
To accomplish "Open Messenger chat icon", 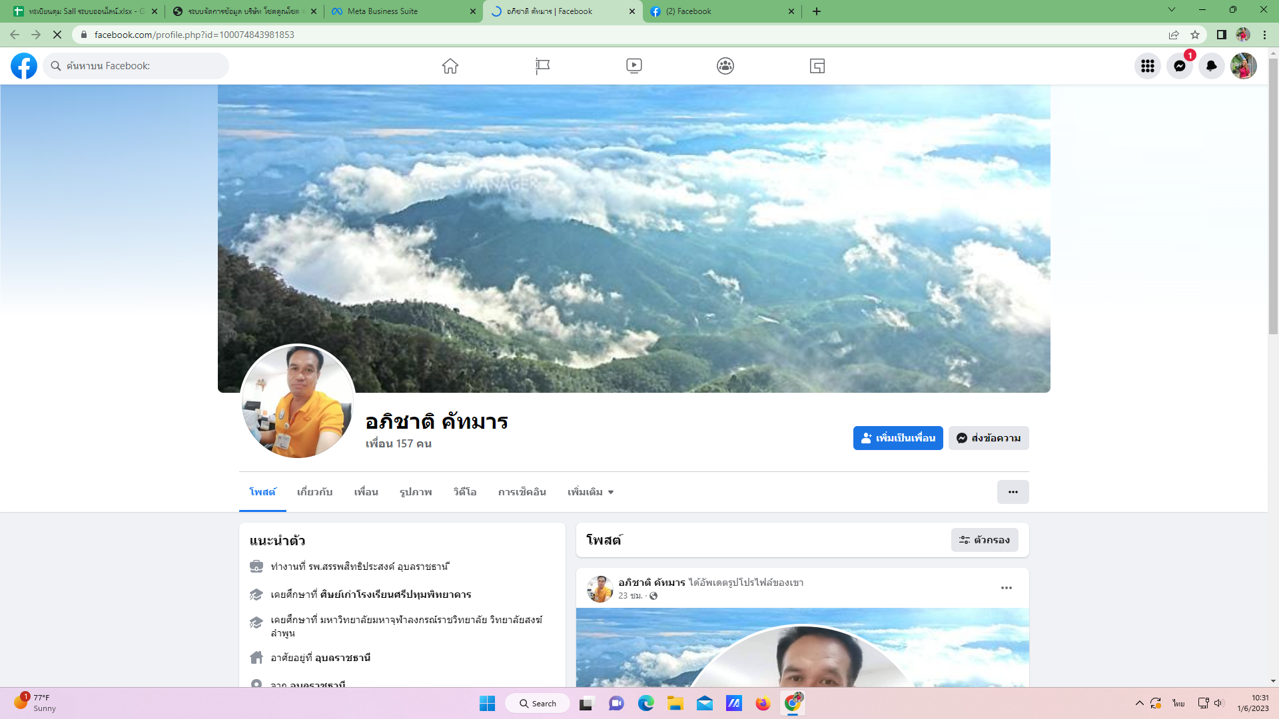I will tap(1179, 66).
